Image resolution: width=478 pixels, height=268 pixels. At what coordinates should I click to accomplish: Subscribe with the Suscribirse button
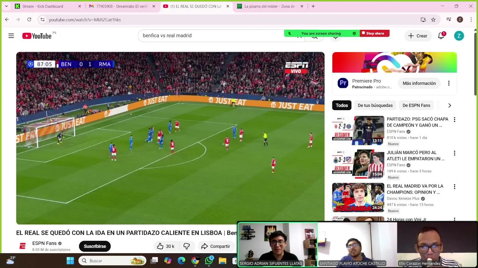click(95, 246)
